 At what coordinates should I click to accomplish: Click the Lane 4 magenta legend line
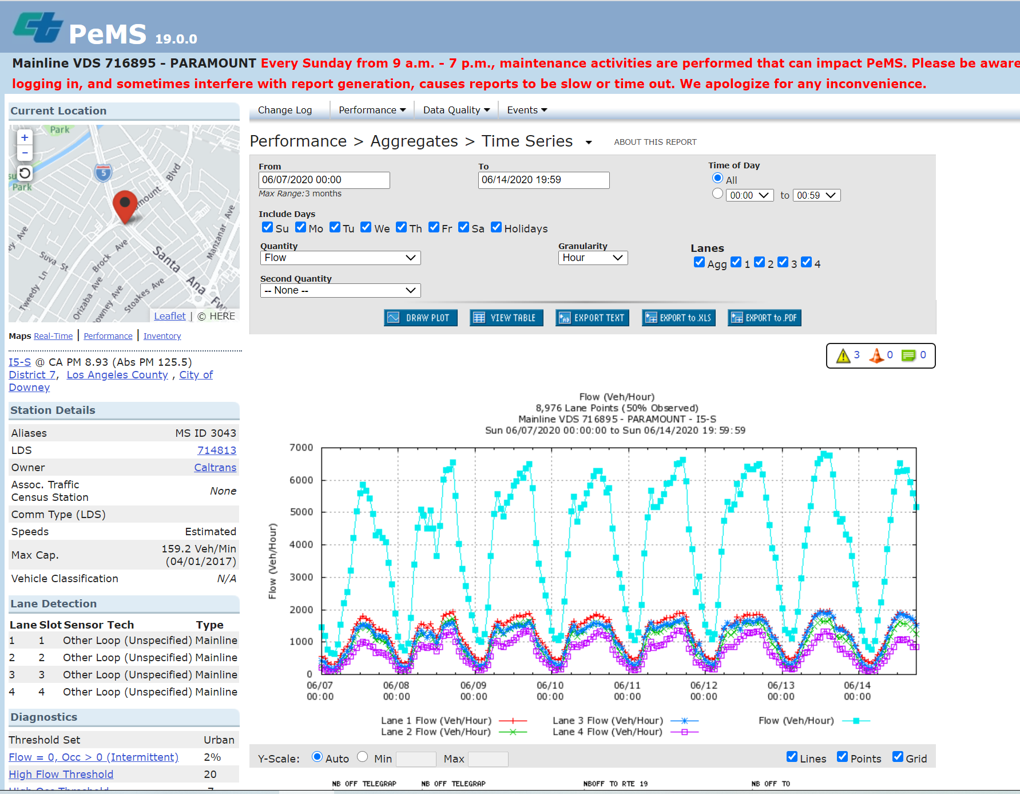coord(684,732)
